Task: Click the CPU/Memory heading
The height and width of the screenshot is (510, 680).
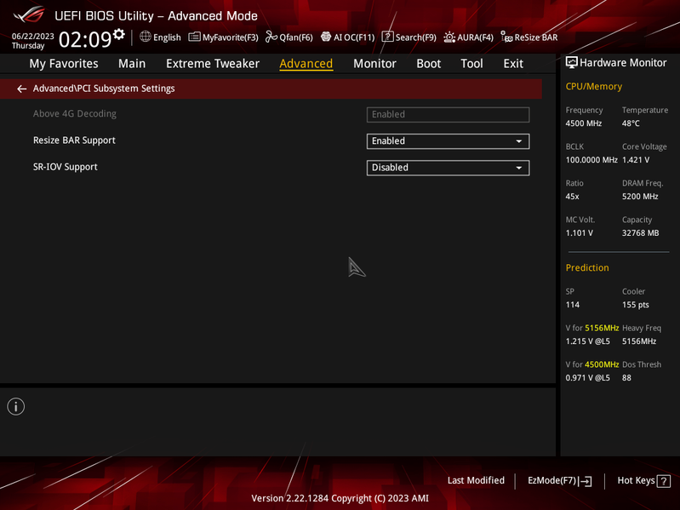Action: 594,87
